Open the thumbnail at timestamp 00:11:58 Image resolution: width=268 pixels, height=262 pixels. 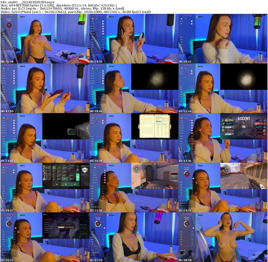tap(45, 39)
